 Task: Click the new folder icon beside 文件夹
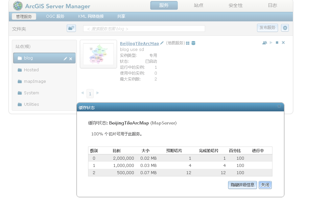pos(71,28)
